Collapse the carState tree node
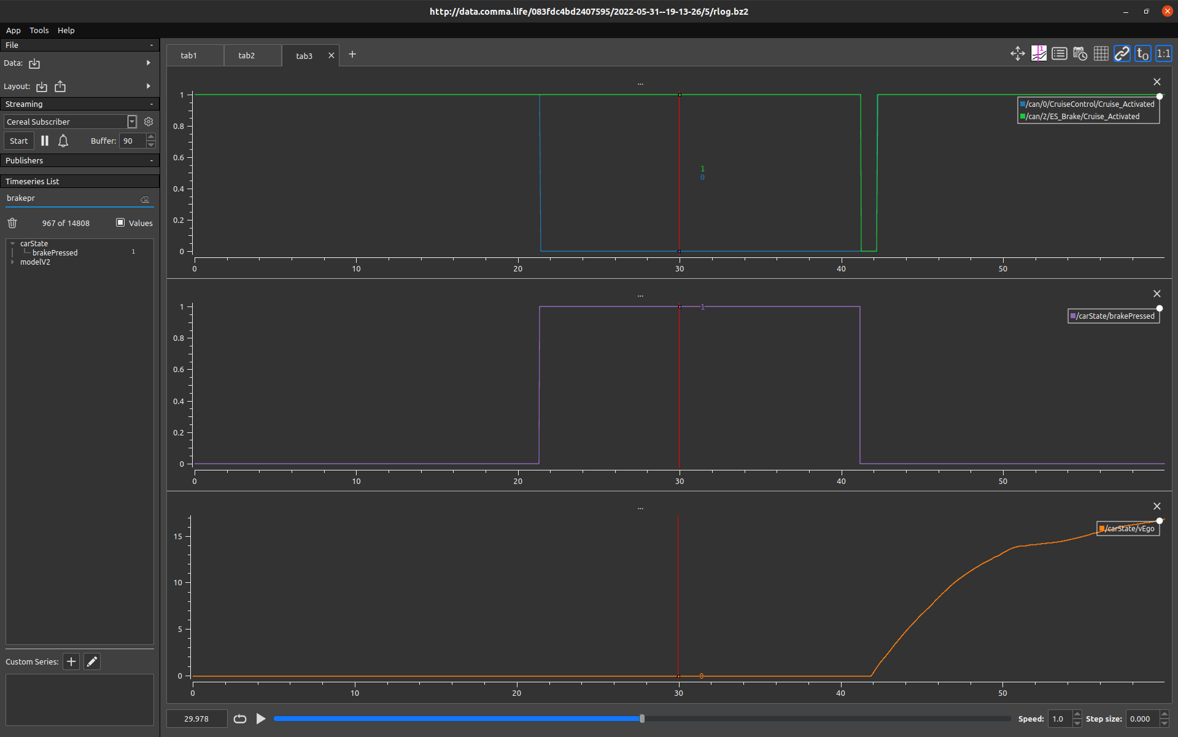The height and width of the screenshot is (737, 1178). point(12,244)
